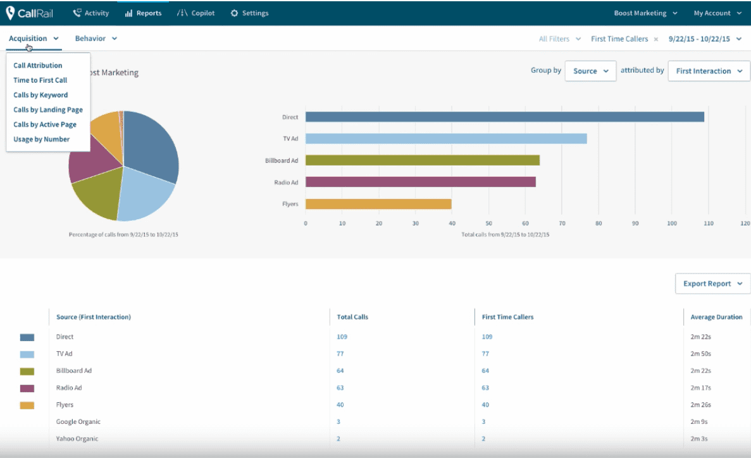Open Activity via the phone icon
Screen dimensions: 751x458
tap(77, 13)
